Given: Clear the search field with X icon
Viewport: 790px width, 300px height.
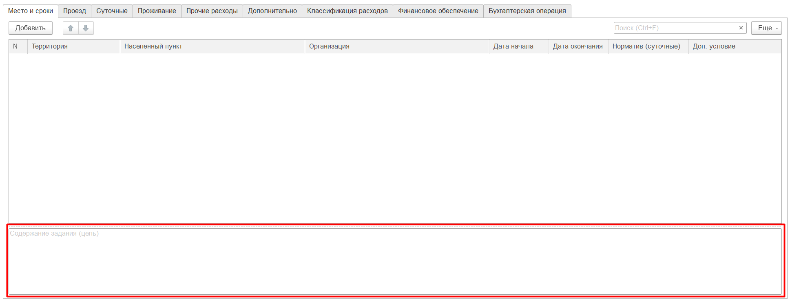Looking at the screenshot, I should pos(741,28).
